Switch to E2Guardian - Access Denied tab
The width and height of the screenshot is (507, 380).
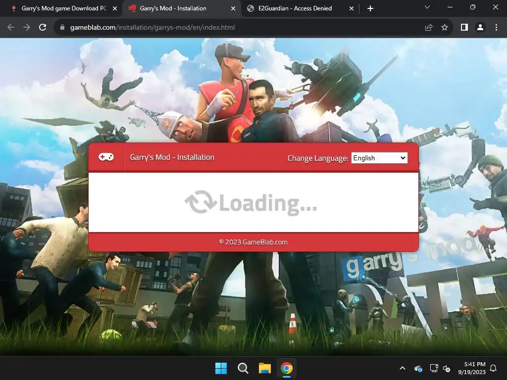point(300,8)
